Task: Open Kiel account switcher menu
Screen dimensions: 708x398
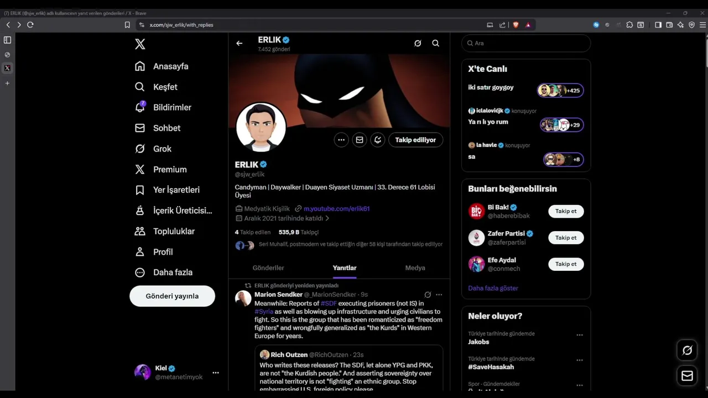Action: click(177, 372)
